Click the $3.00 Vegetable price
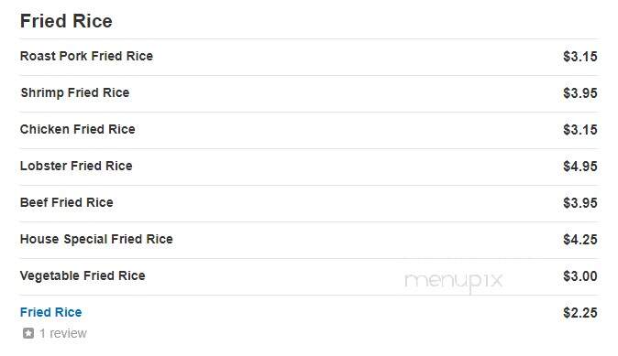Viewport: 618px width, 356px height. [x=580, y=276]
